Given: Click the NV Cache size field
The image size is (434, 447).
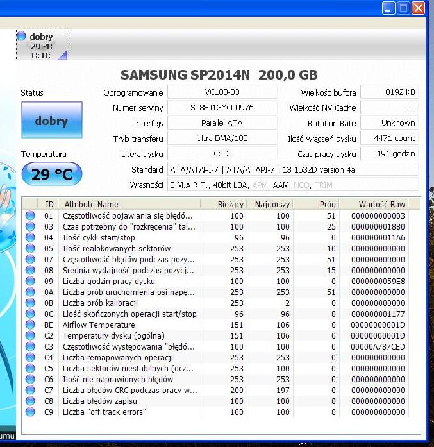Looking at the screenshot, I should [x=390, y=108].
